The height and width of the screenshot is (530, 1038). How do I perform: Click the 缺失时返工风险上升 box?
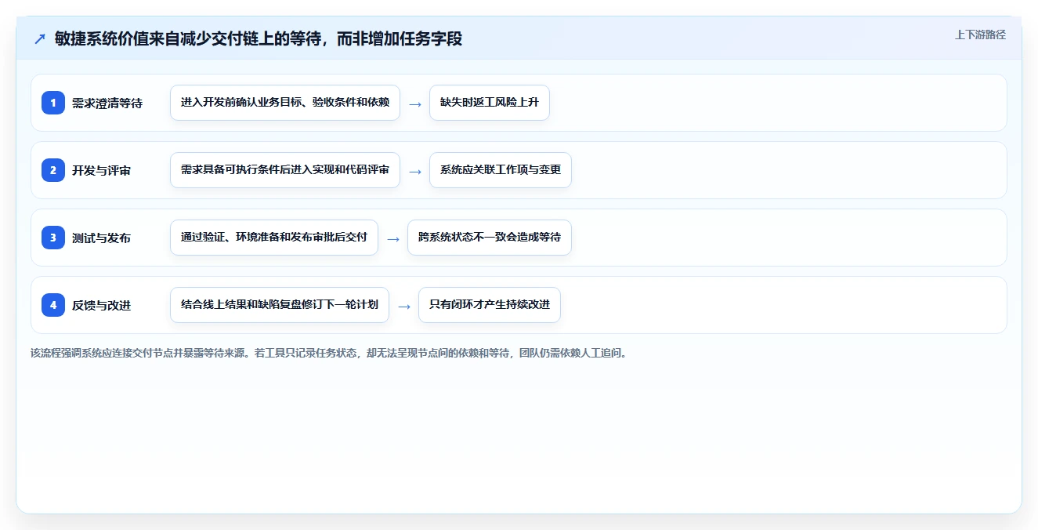pos(490,103)
